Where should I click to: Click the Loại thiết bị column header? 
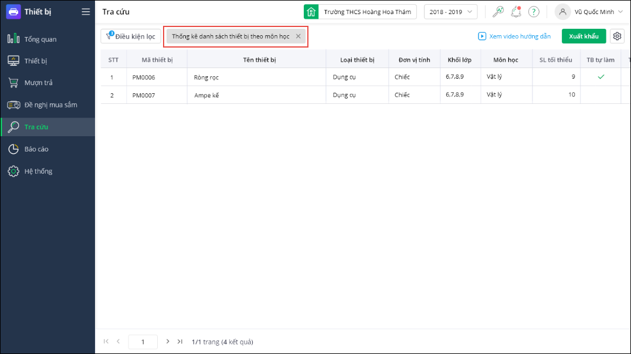(357, 60)
